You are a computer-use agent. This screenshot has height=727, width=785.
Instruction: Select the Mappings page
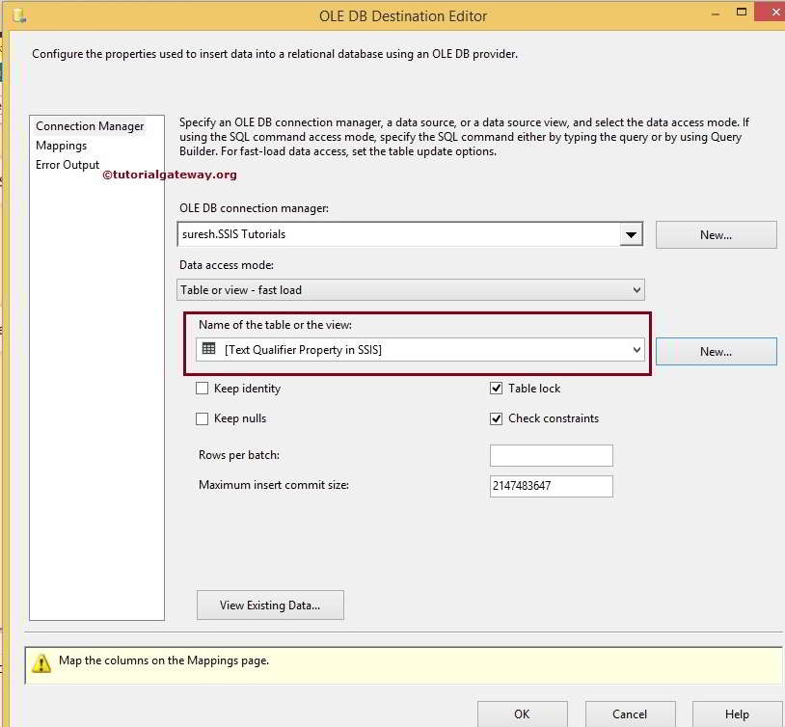[61, 145]
